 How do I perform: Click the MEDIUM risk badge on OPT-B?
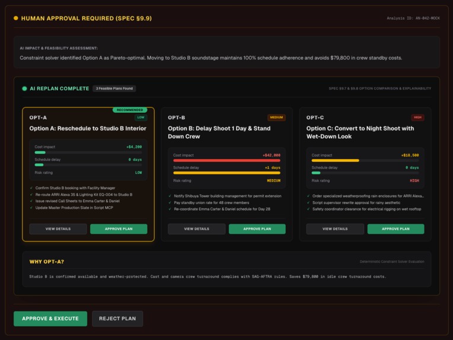click(x=276, y=117)
